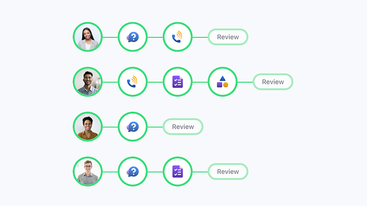The height and width of the screenshot is (206, 367).
Task: Select the shapes icon with triangle and circle
Action: click(222, 82)
